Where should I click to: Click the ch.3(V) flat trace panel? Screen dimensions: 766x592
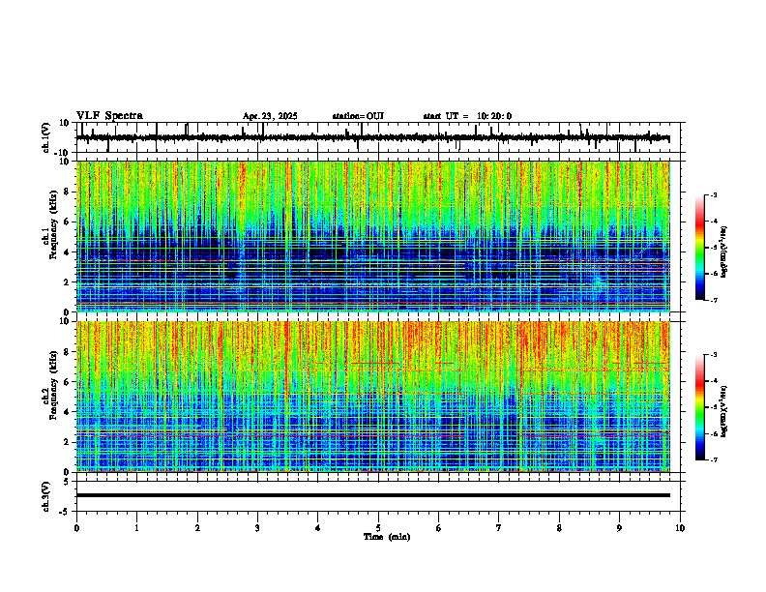378,496
